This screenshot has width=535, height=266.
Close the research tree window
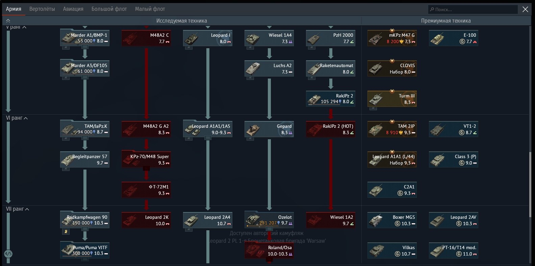coord(525,9)
